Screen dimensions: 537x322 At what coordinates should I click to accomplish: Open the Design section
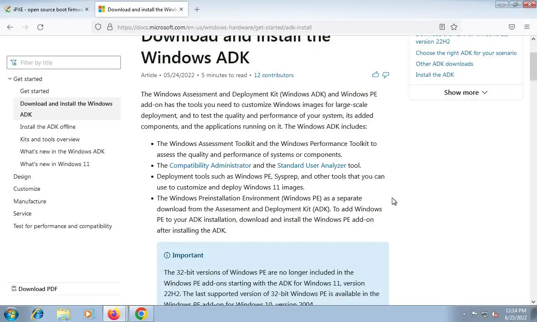tap(22, 177)
